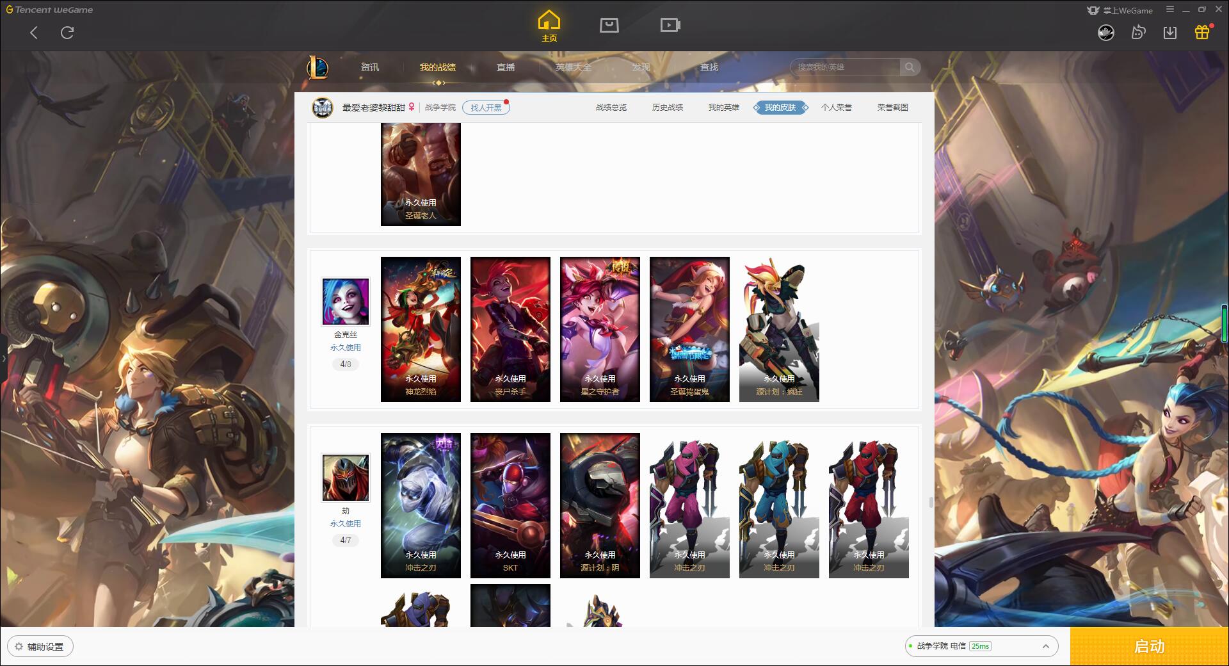Expand the 战争学院 电信 server dropdown
This screenshot has width=1229, height=666.
point(981,646)
